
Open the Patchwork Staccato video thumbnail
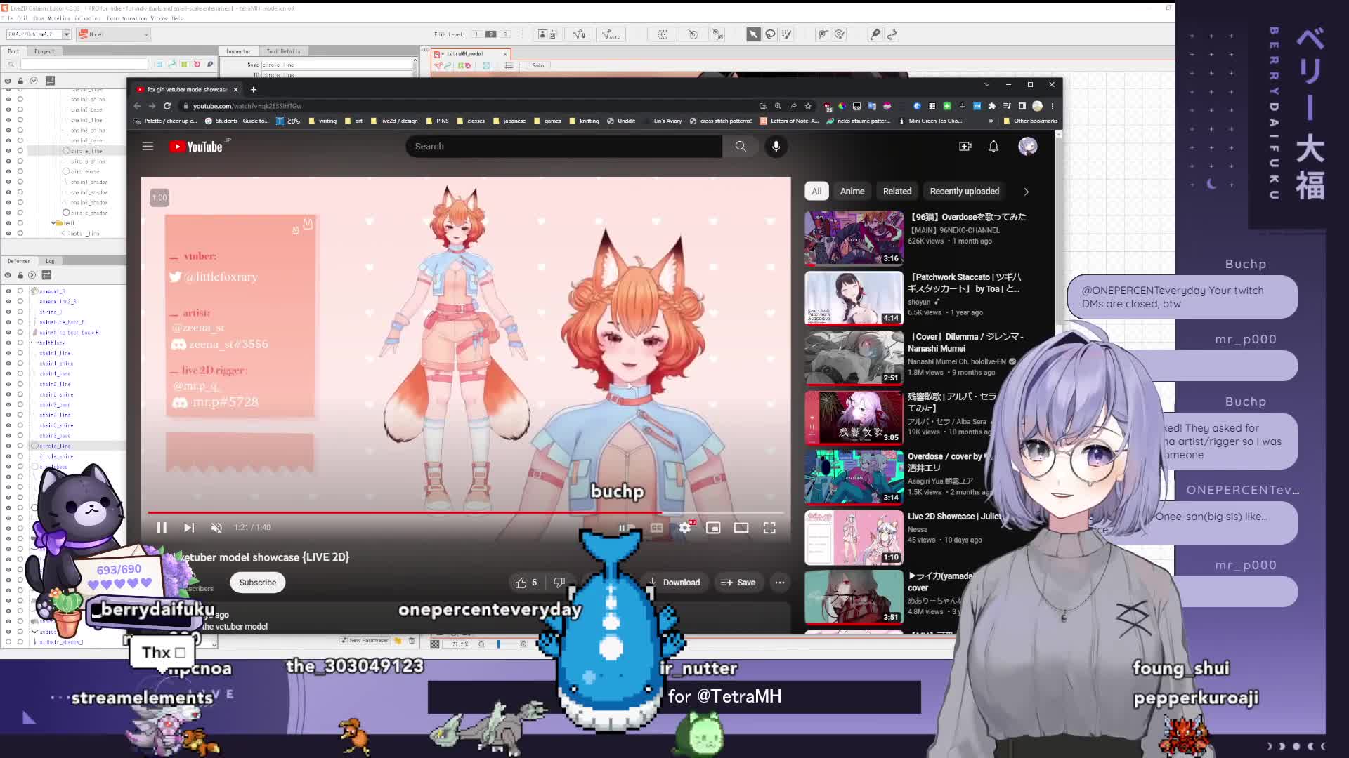[854, 298]
